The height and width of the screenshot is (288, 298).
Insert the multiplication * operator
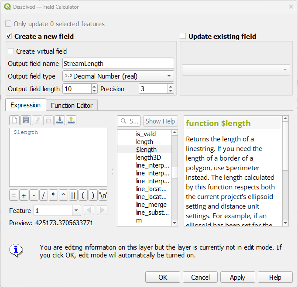pyautogui.click(x=53, y=195)
